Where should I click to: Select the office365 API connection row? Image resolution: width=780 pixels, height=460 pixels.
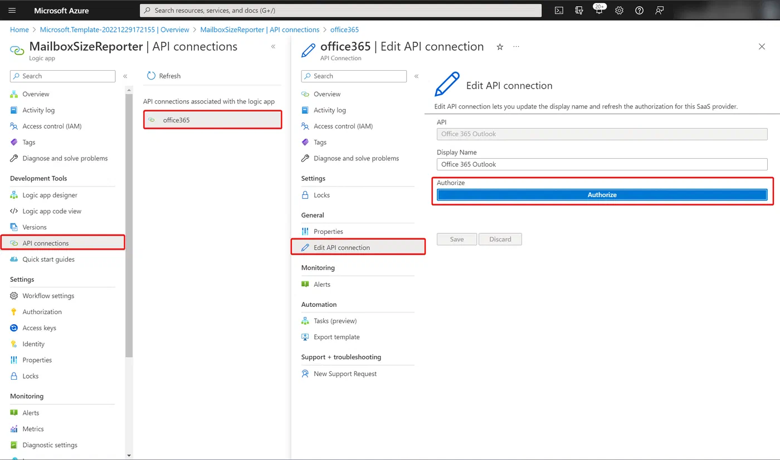213,120
